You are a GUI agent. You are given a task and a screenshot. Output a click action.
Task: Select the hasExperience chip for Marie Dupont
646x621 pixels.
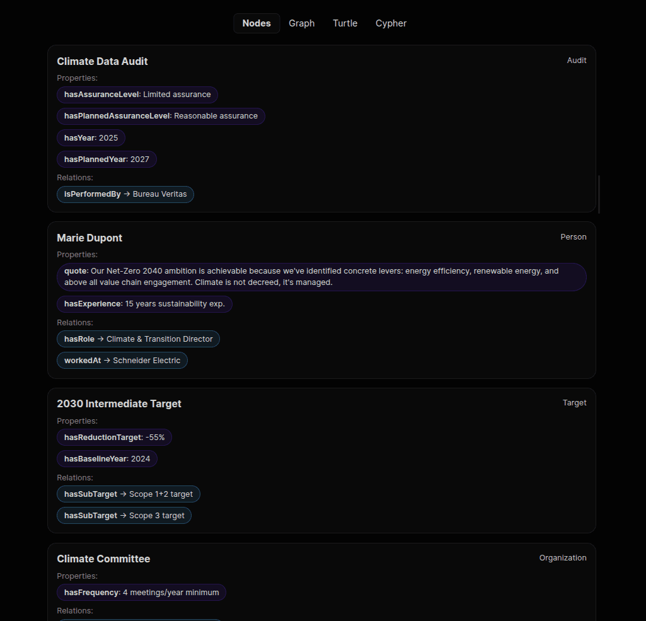click(144, 304)
